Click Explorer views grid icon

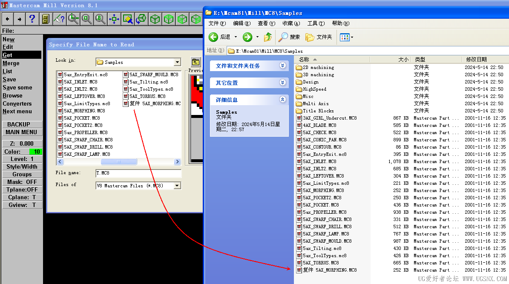[x=345, y=37]
